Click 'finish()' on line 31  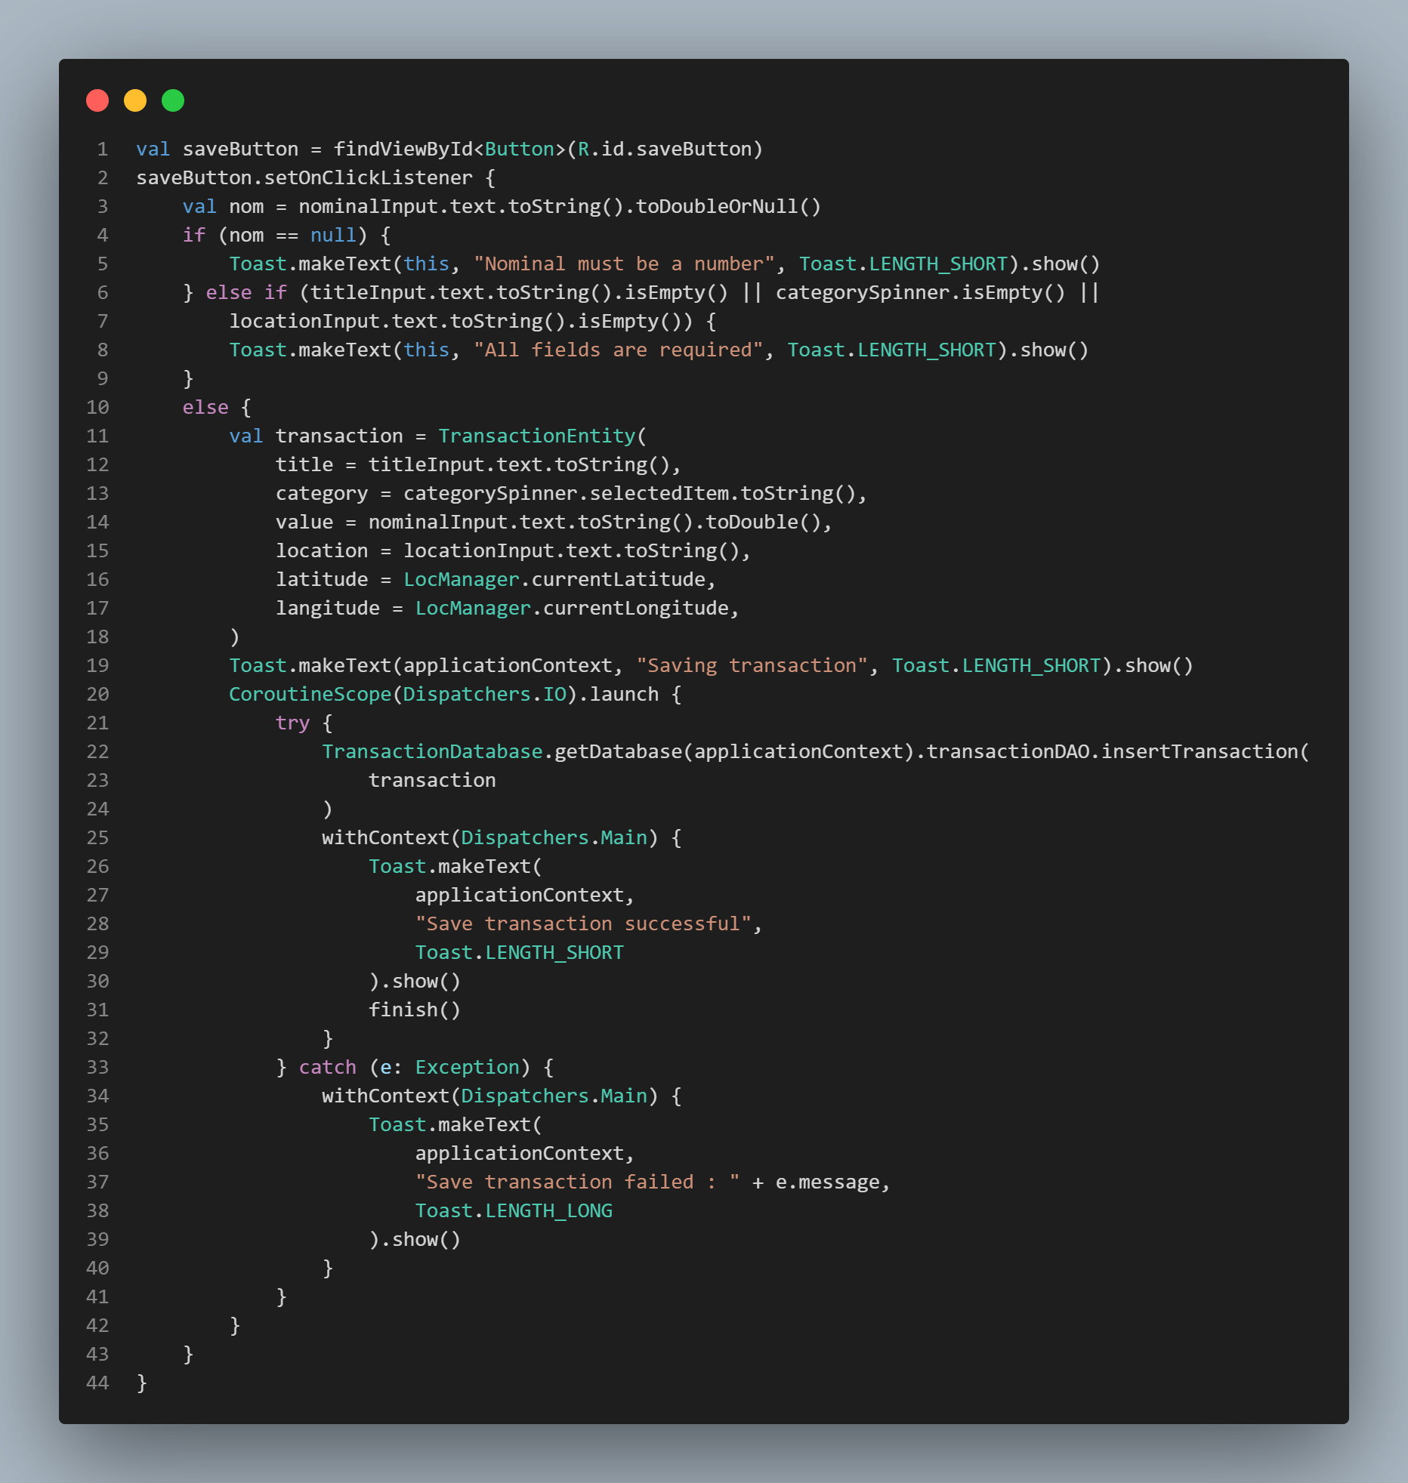click(x=415, y=1010)
